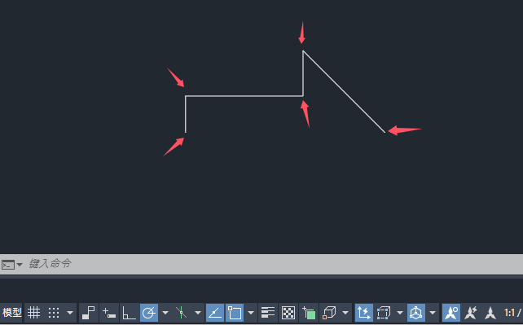Disable object snap tracking icon
523x325 pixels.
tap(215, 313)
